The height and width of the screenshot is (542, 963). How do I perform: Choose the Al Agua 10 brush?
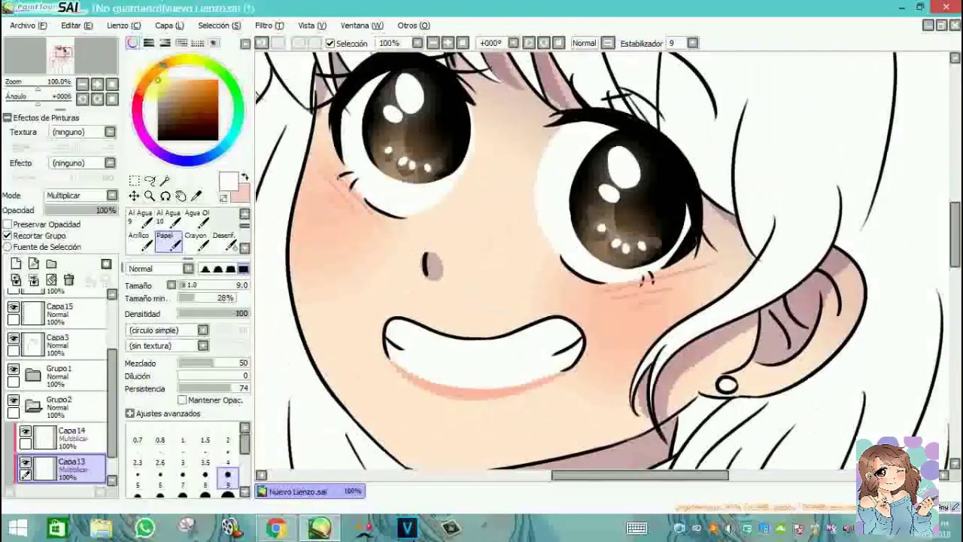(x=168, y=219)
